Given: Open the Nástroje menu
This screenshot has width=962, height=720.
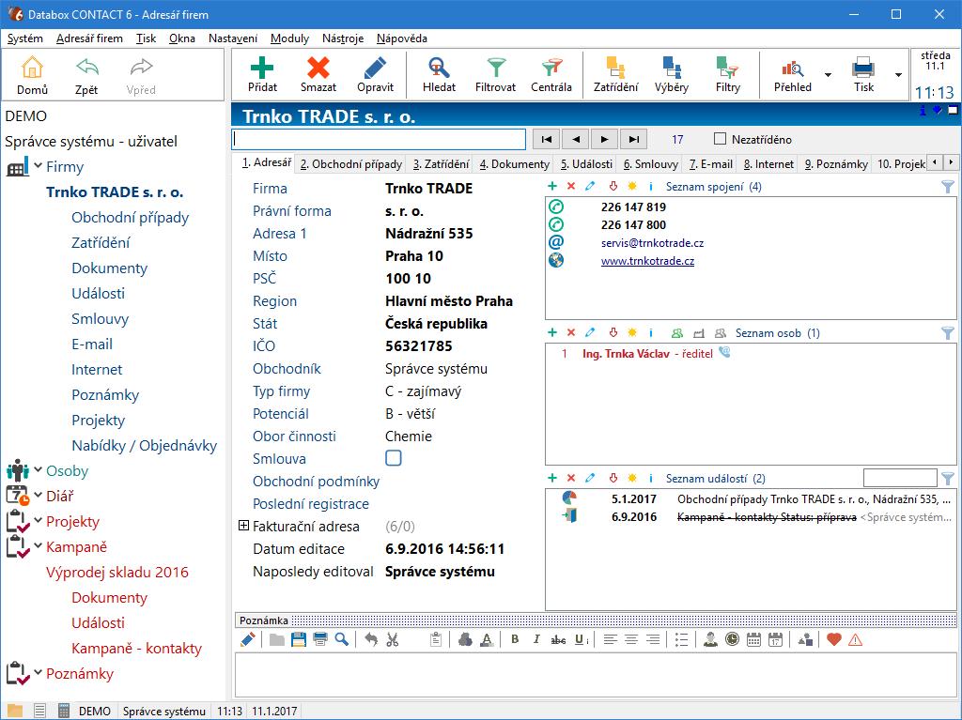Looking at the screenshot, I should click(343, 38).
